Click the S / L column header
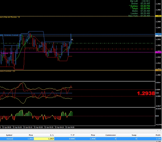Screen dimensions: 162x142 coord(52,135)
